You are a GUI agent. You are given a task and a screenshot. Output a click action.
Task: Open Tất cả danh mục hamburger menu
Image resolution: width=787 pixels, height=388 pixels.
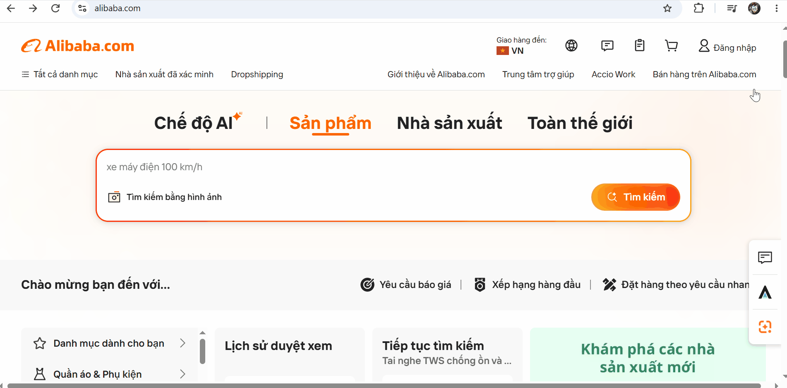[60, 74]
